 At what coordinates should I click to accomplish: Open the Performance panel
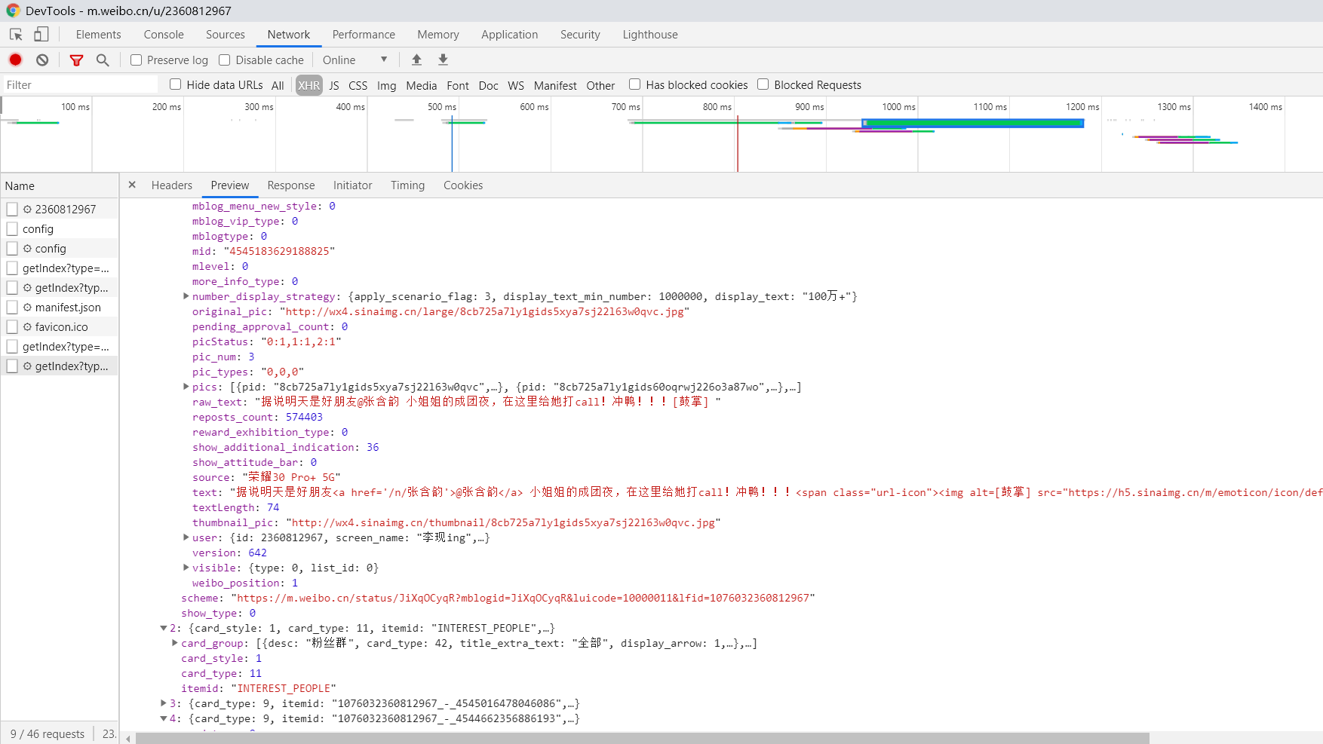[364, 35]
